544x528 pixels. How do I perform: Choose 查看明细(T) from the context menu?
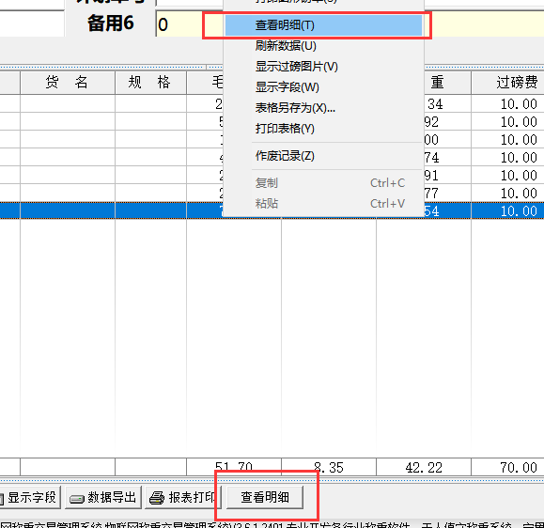323,25
